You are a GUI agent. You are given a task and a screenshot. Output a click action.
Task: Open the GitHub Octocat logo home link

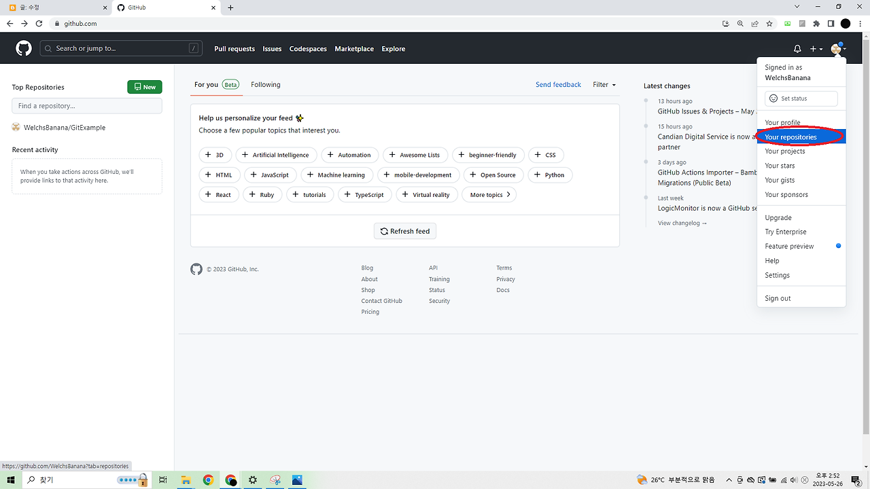(24, 48)
